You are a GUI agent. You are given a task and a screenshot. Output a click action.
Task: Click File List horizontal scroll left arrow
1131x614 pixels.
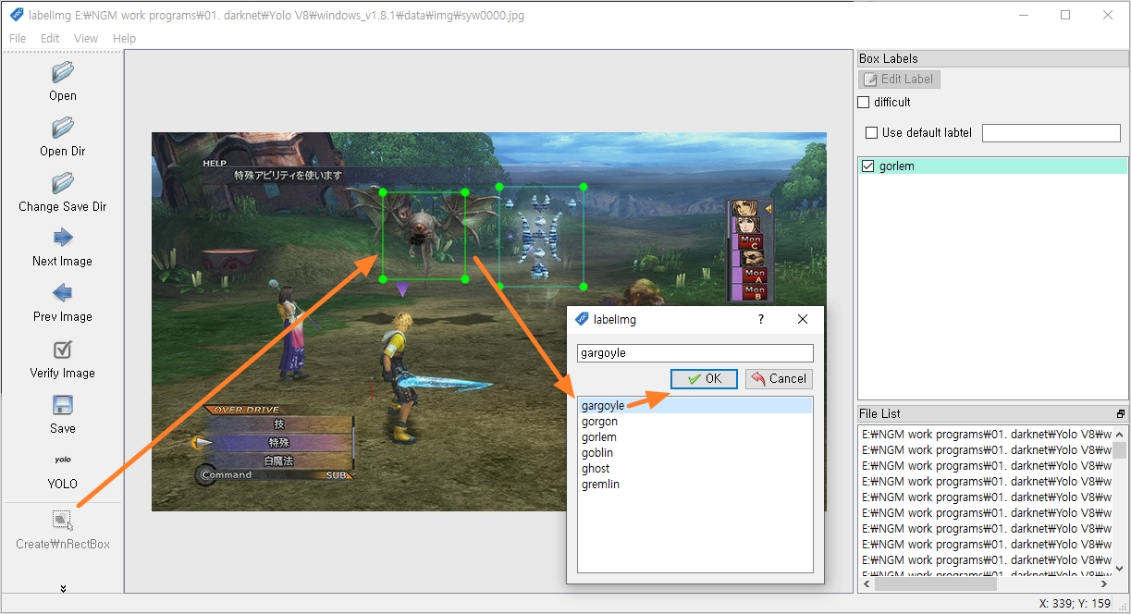pos(867,584)
